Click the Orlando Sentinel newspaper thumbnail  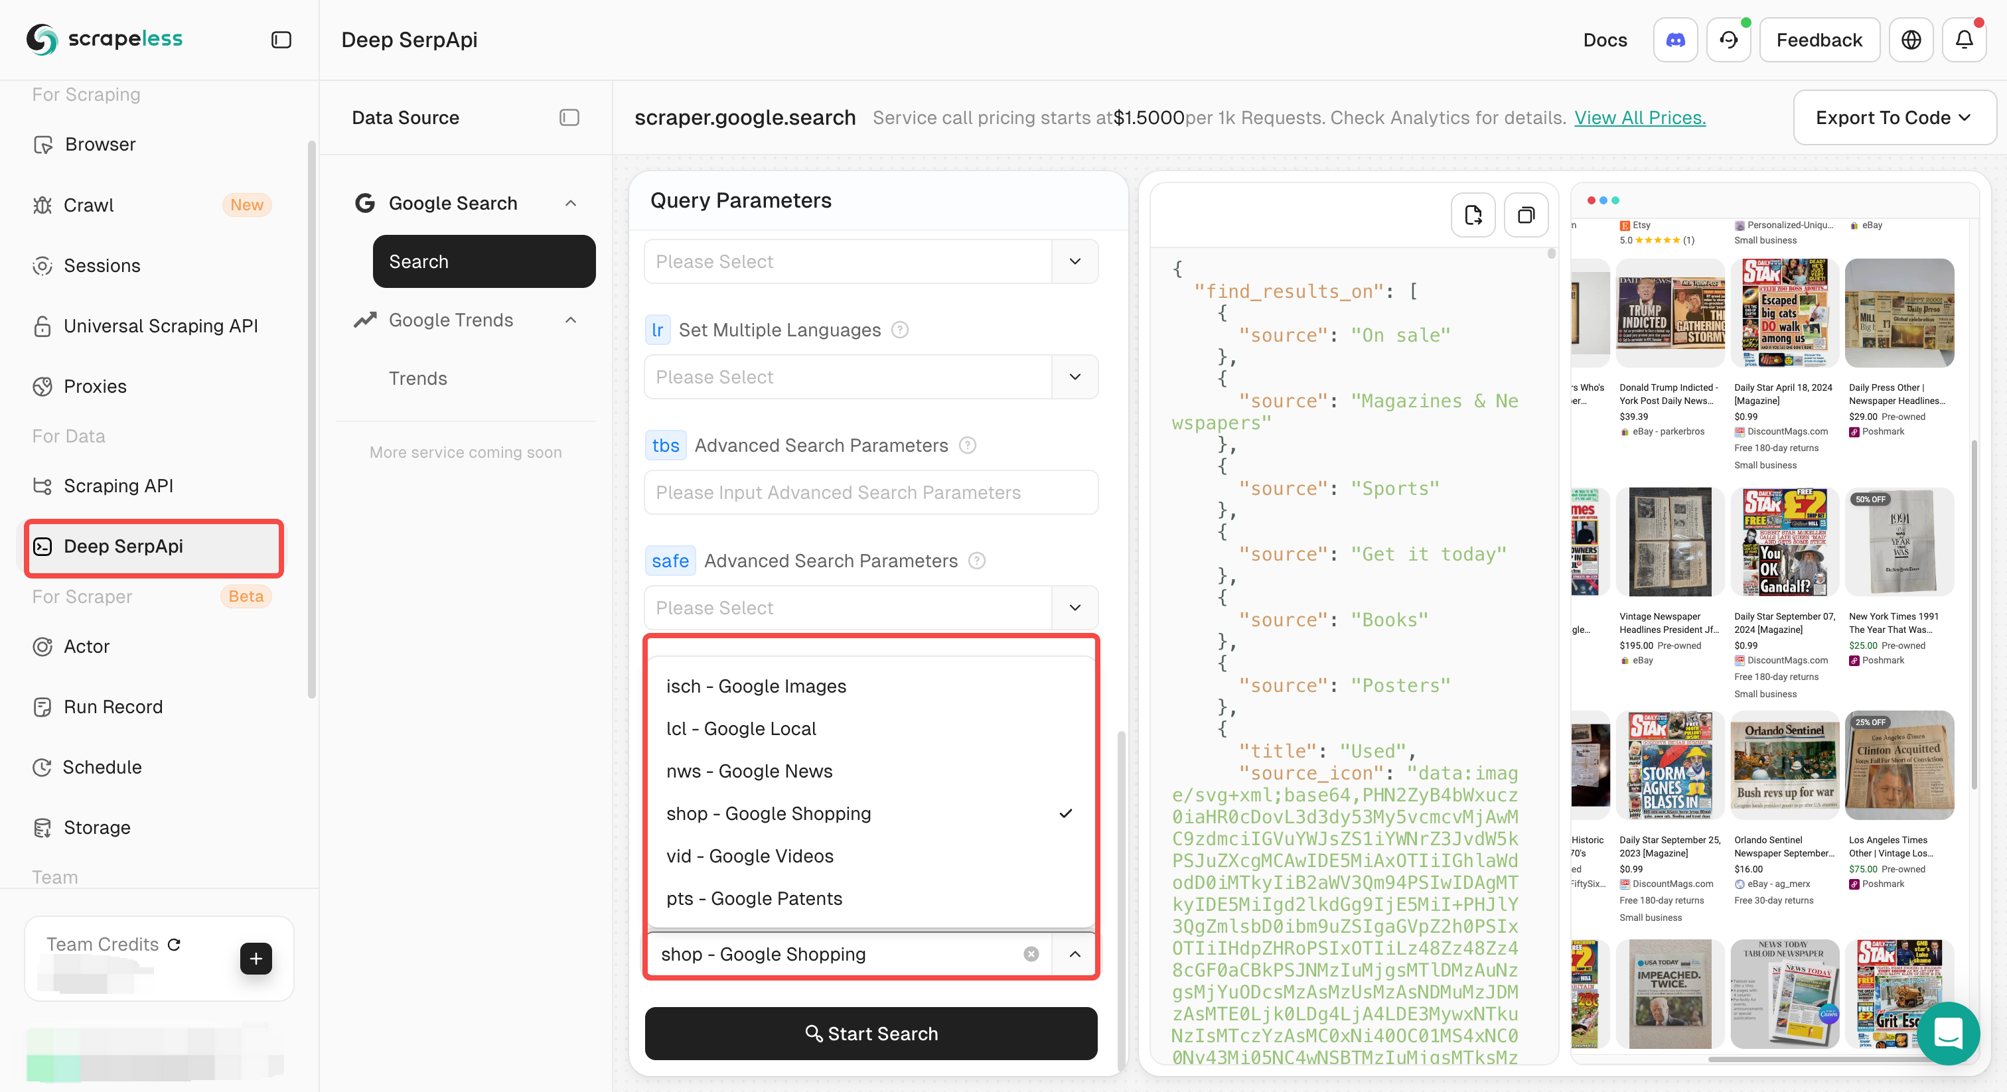pos(1784,766)
